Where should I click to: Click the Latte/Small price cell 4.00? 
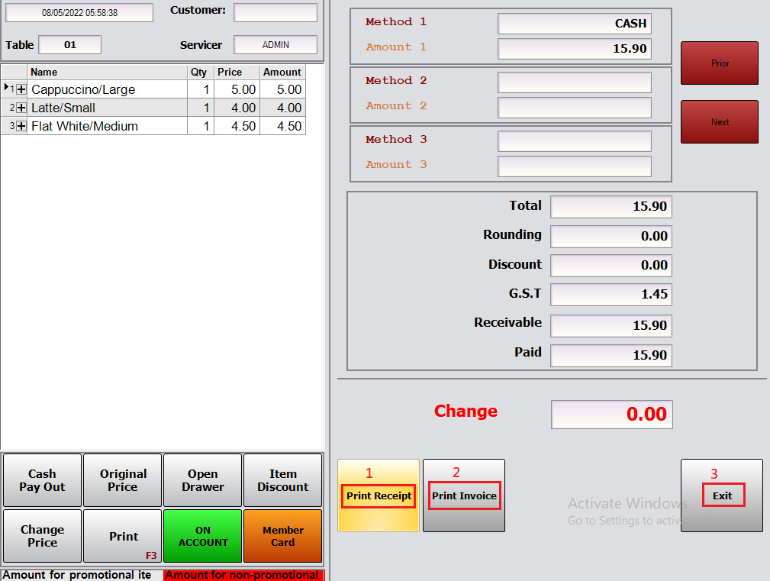coord(237,108)
